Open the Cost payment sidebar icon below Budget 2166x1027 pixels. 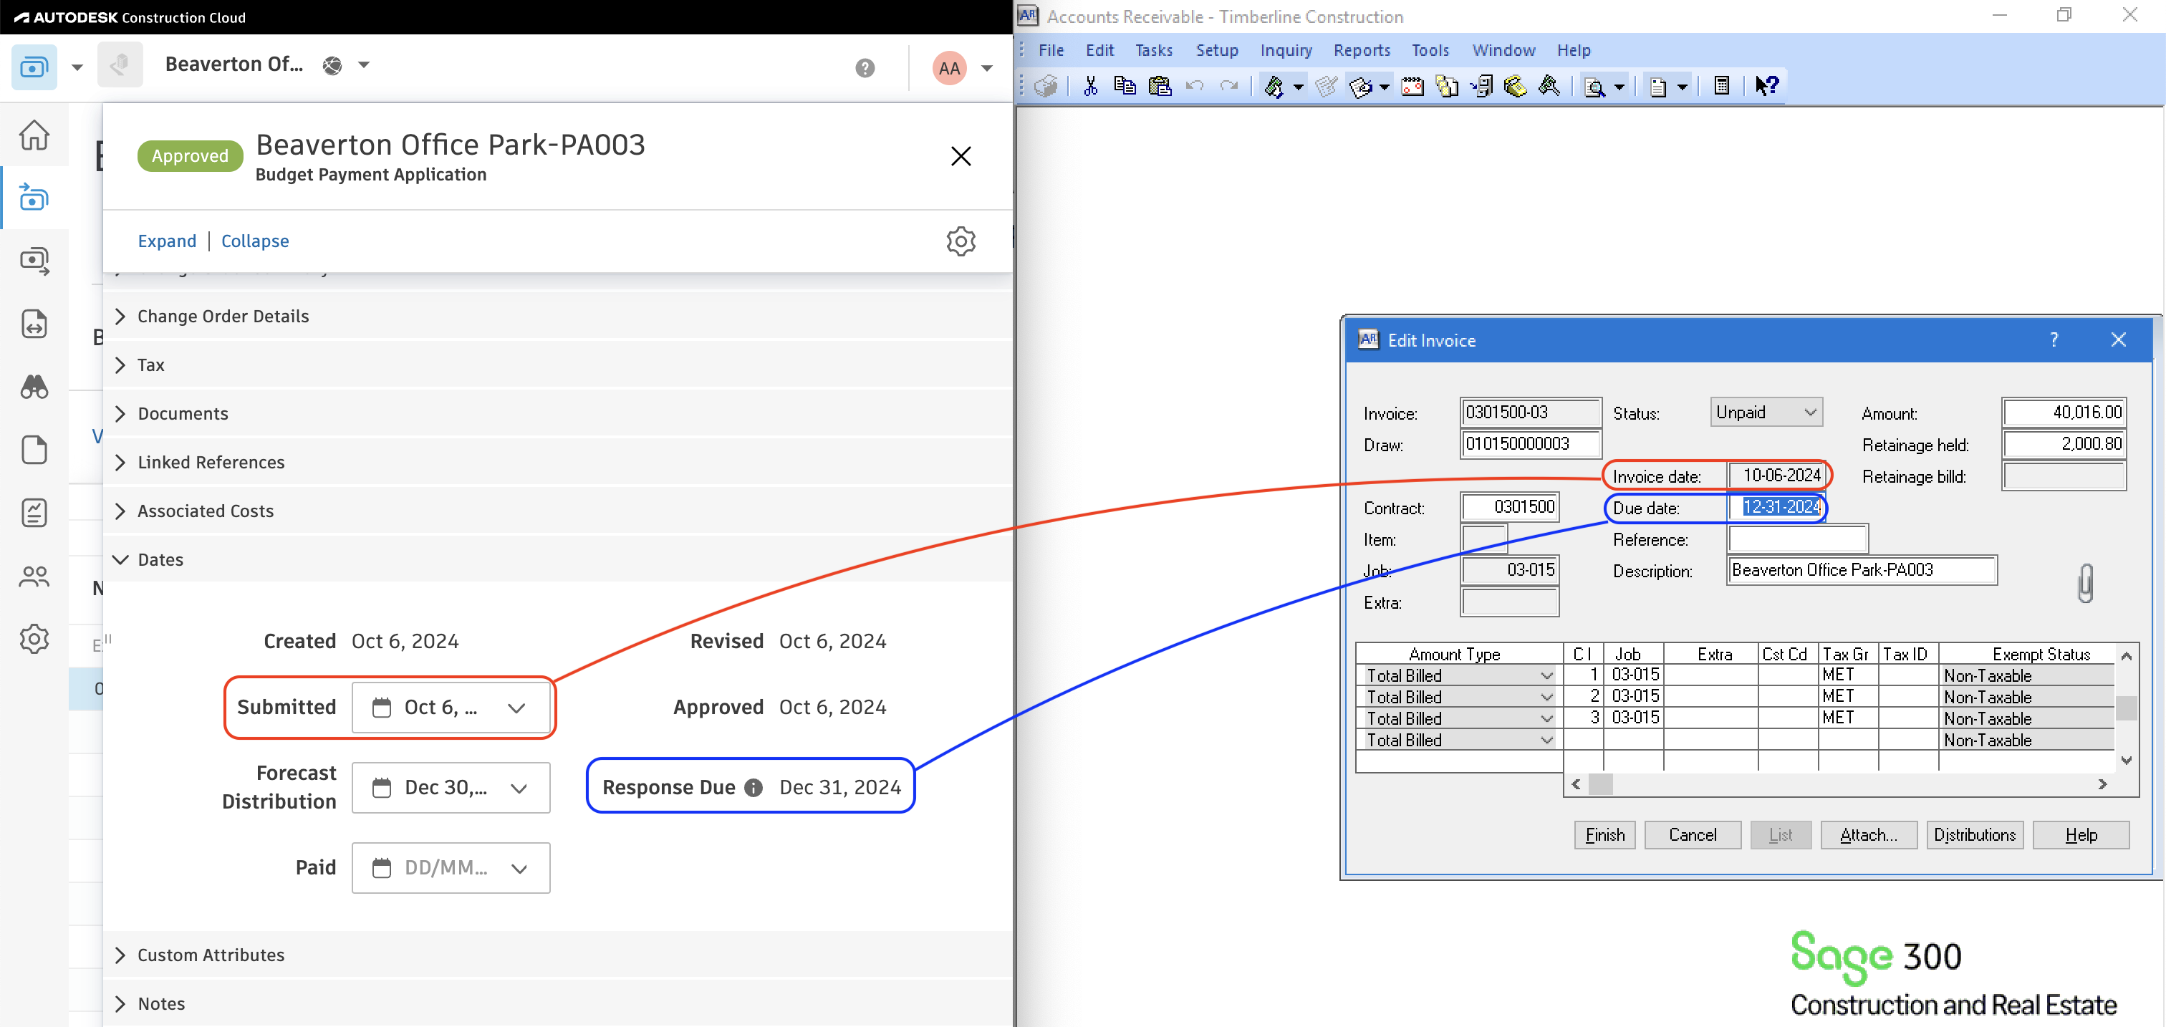point(34,261)
